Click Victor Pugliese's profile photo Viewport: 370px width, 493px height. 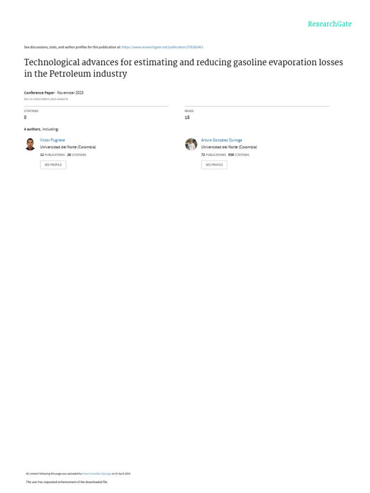(30, 144)
